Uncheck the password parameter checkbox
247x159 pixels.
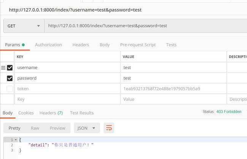pyautogui.click(x=10, y=78)
